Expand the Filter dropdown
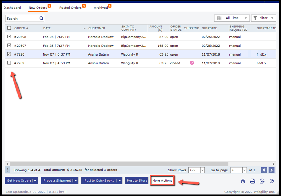This screenshot has height=196, width=281. 263,18
